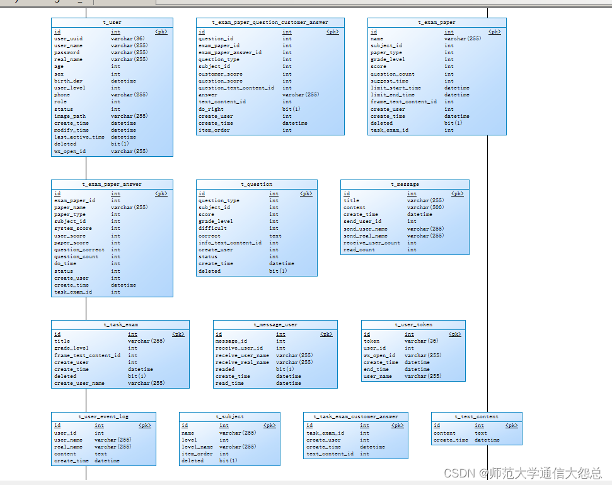Select the t_question table title
The height and width of the screenshot is (485, 612).
coord(257,184)
